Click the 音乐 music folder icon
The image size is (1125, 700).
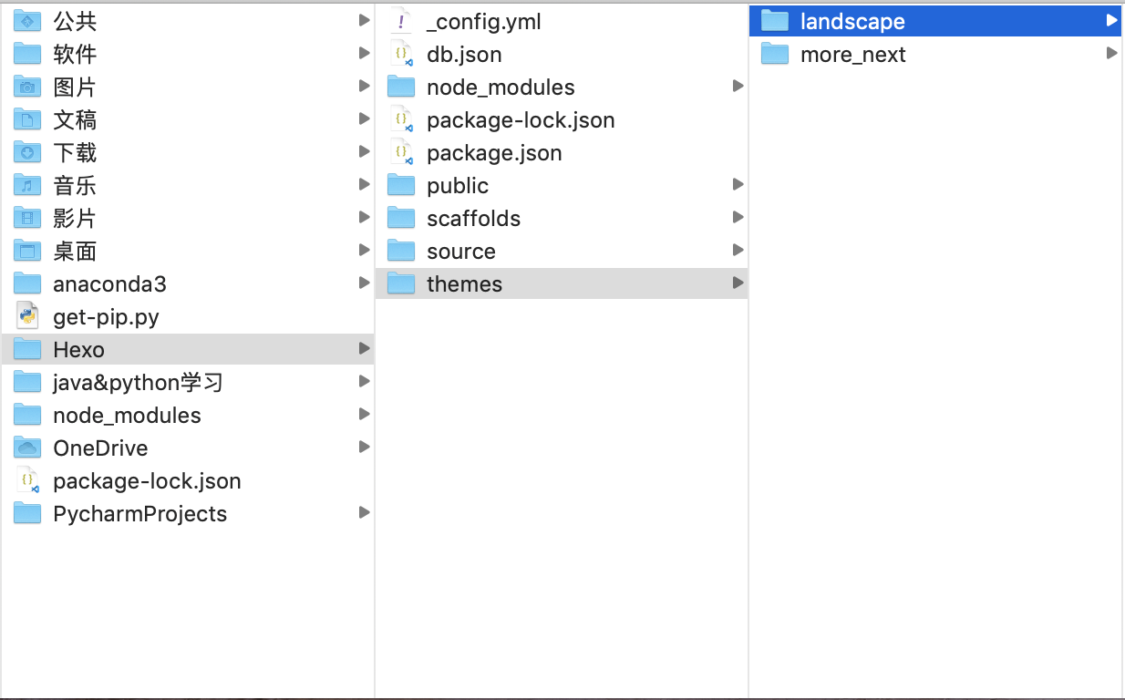click(x=28, y=185)
